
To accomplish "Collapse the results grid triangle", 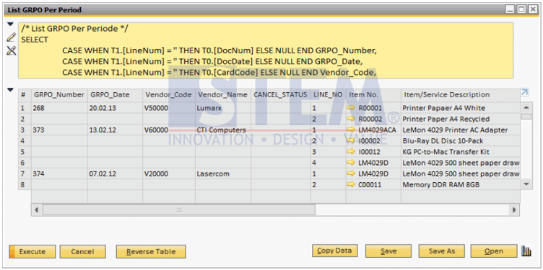I will 10,90.
